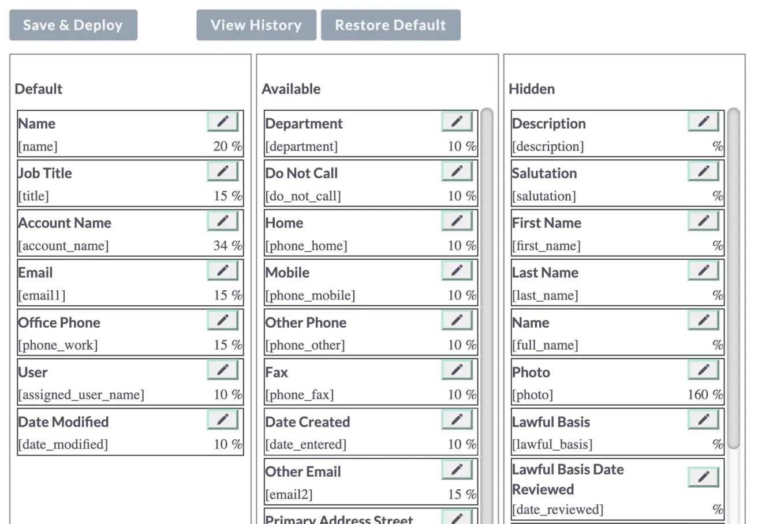The width and height of the screenshot is (762, 524).
Task: Edit the Department field in Available column
Action: click(457, 121)
